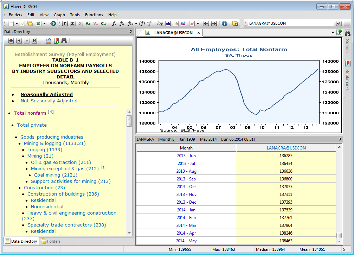The height and width of the screenshot is (255, 354).
Task: Click the 'r' toolbar button
Action: point(65,24)
